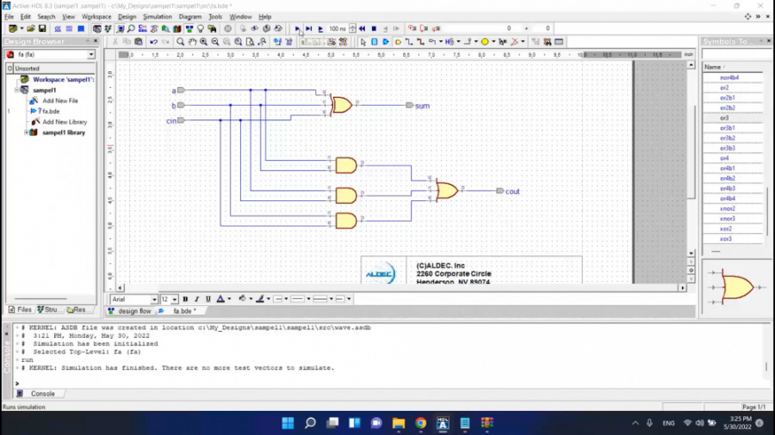Image resolution: width=775 pixels, height=435 pixels.
Task: Click the Undo arrow icon
Action: (x=154, y=41)
